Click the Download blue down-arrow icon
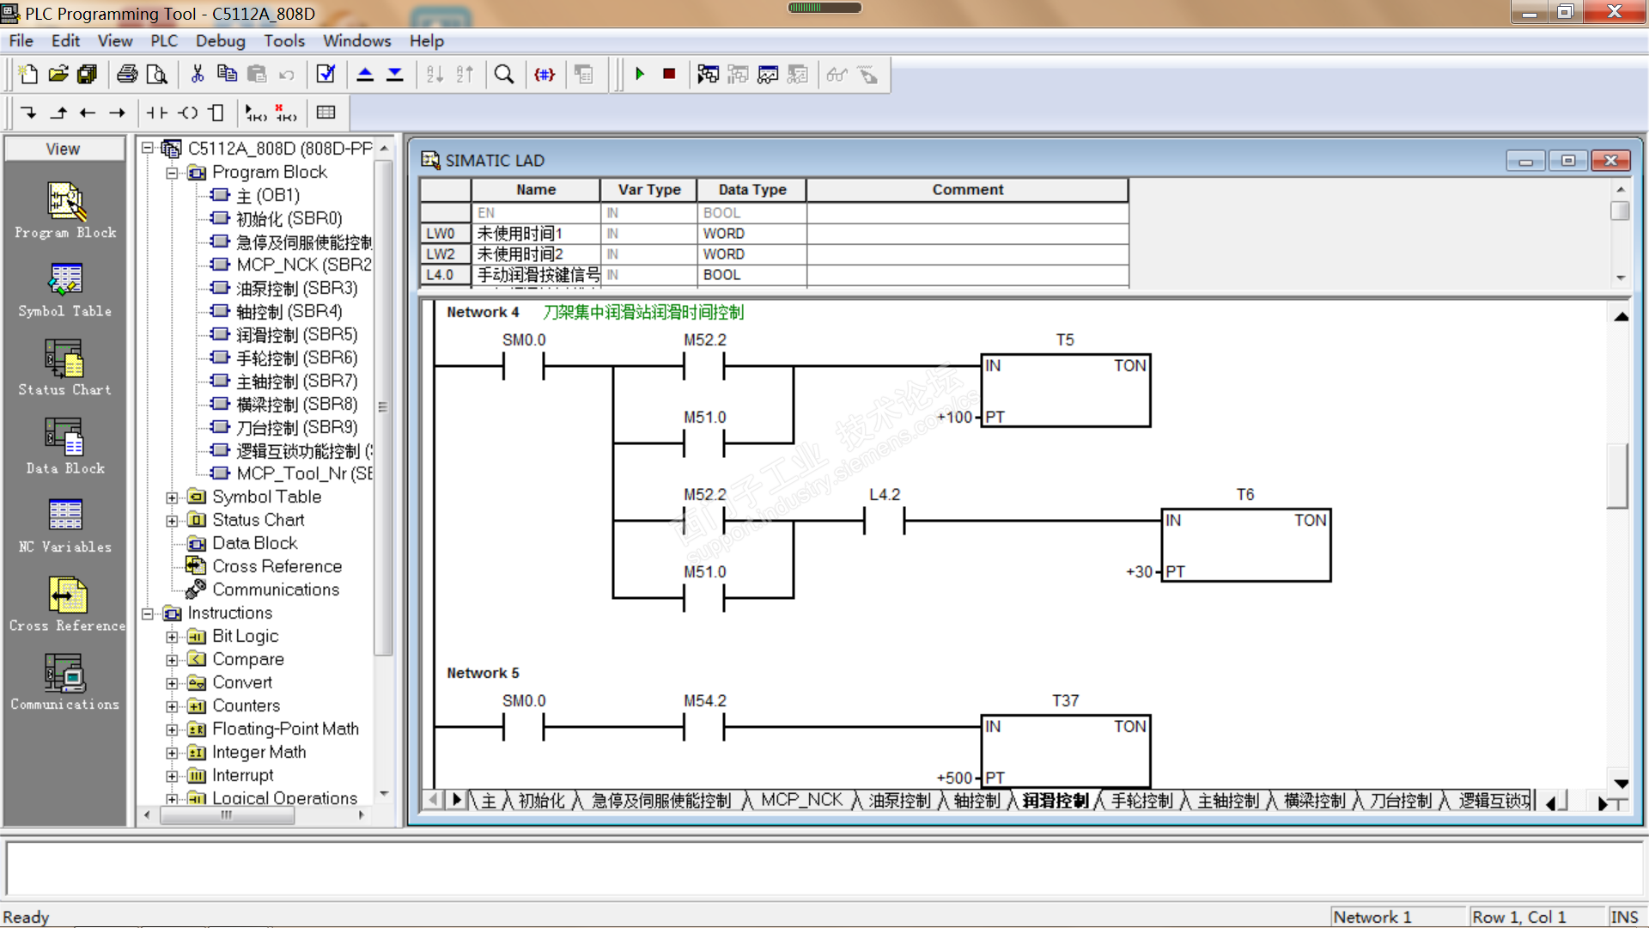 point(395,75)
